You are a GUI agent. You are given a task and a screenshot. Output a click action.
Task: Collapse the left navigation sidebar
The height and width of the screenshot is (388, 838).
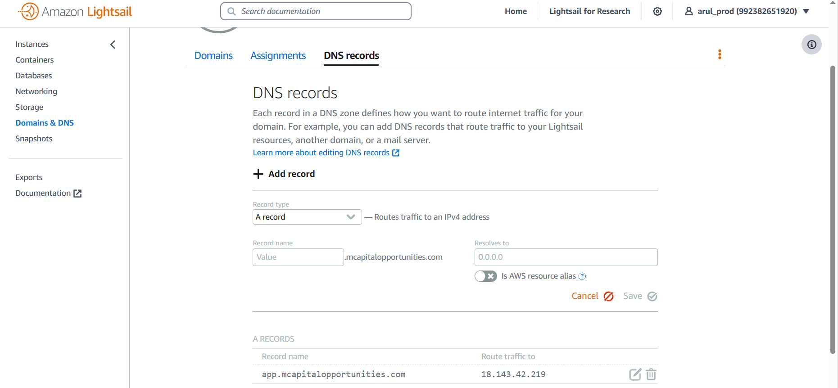click(x=113, y=44)
